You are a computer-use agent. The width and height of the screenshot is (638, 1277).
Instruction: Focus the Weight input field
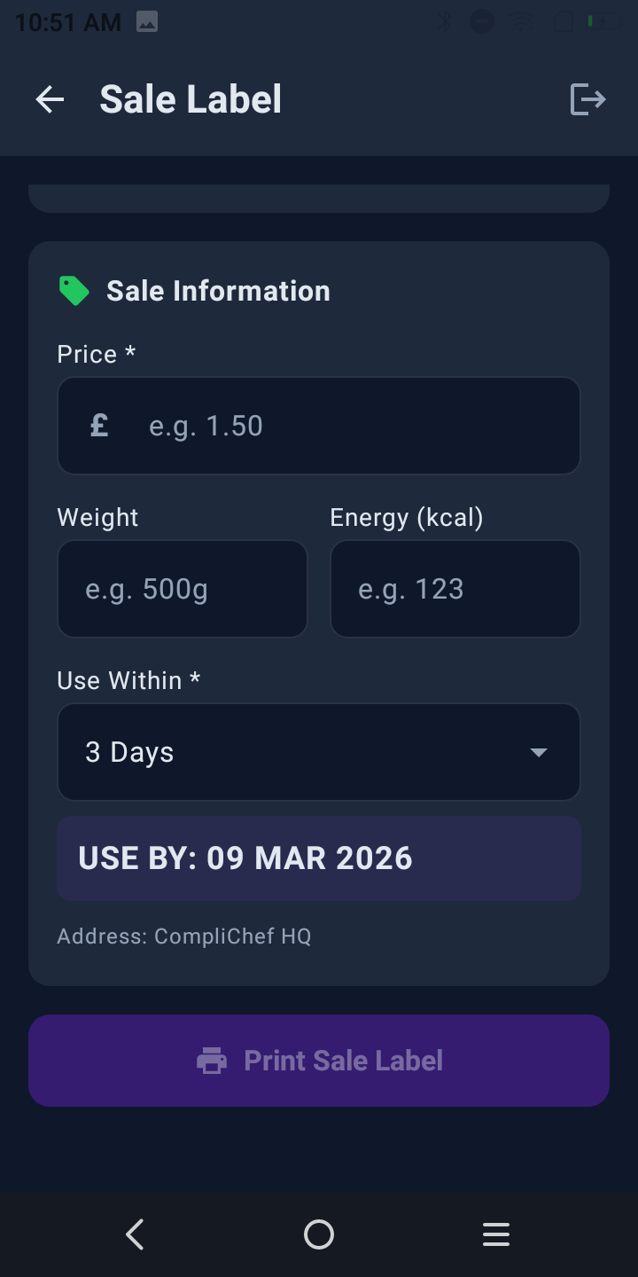pos(183,589)
